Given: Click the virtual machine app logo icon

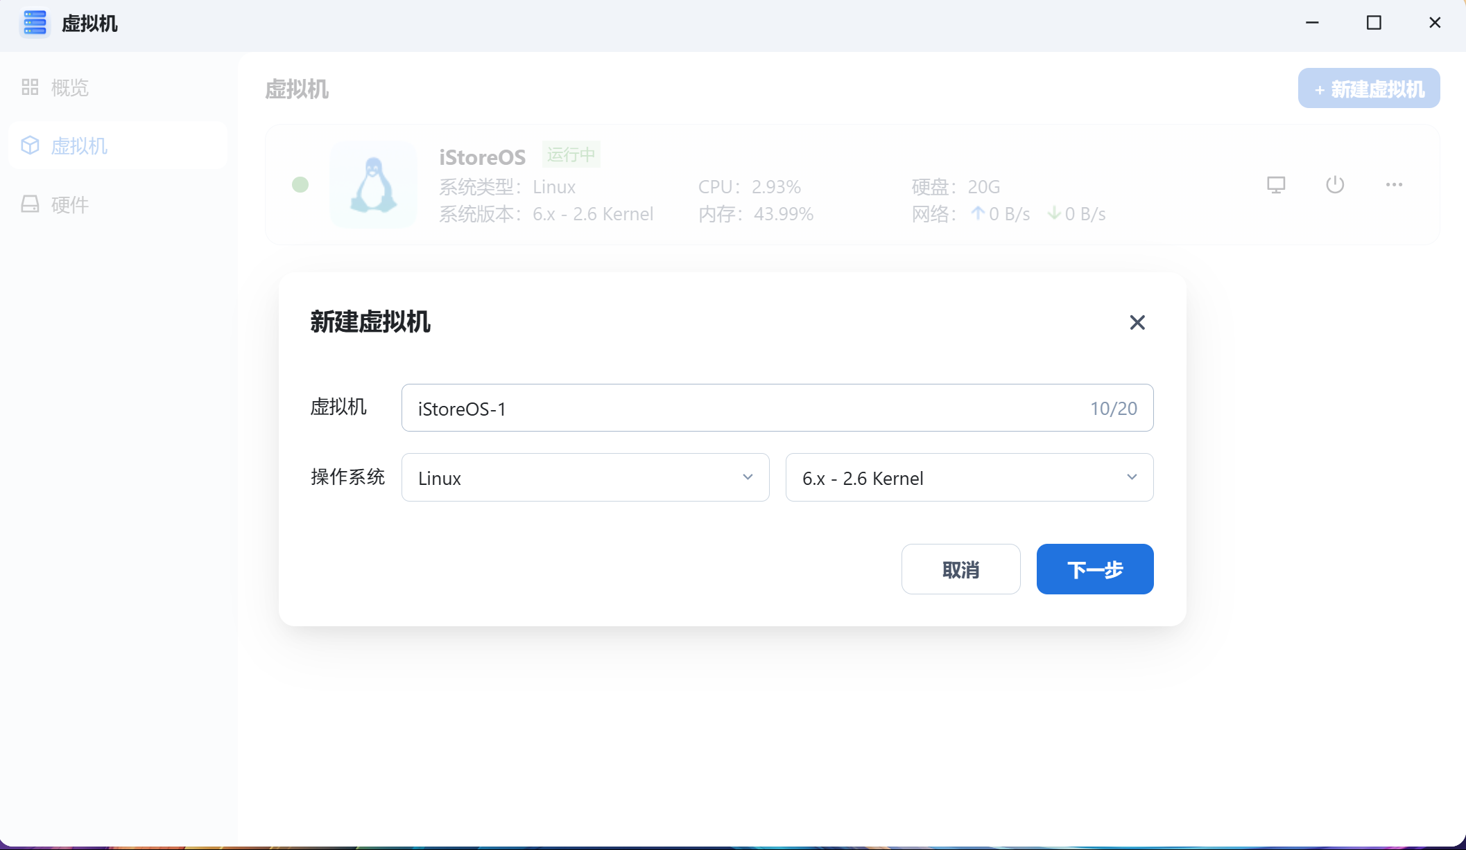Looking at the screenshot, I should coord(34,23).
